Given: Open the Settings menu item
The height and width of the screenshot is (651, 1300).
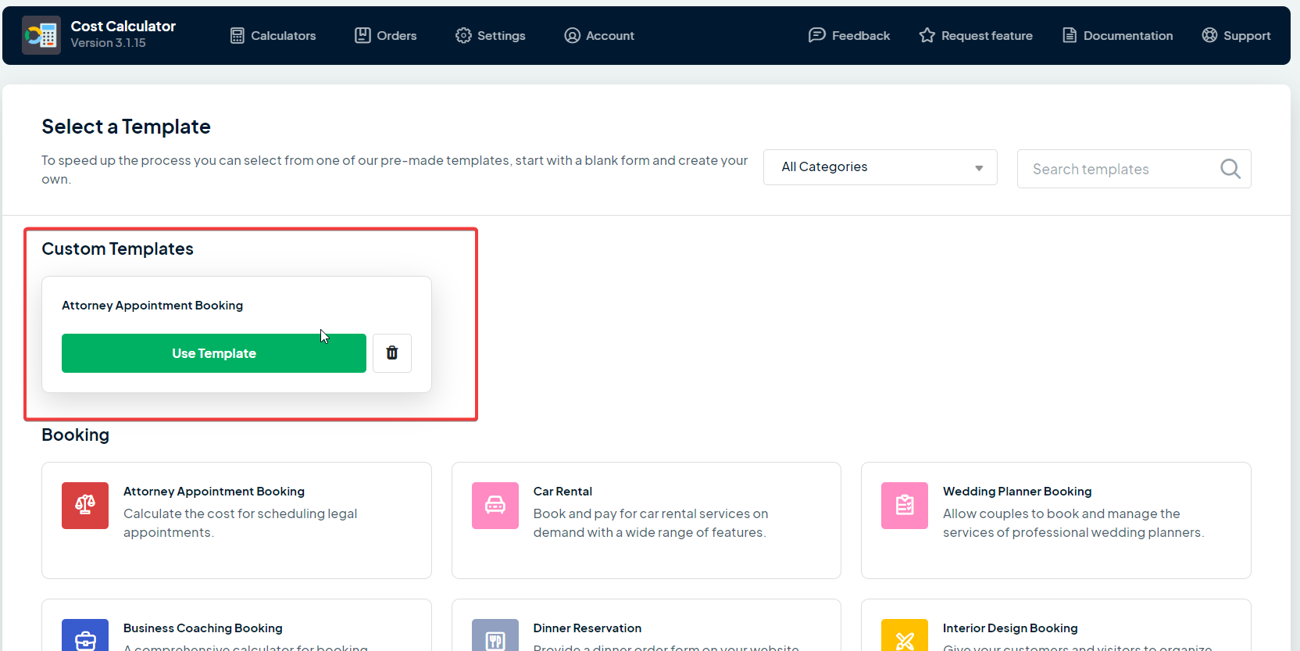Looking at the screenshot, I should [491, 36].
